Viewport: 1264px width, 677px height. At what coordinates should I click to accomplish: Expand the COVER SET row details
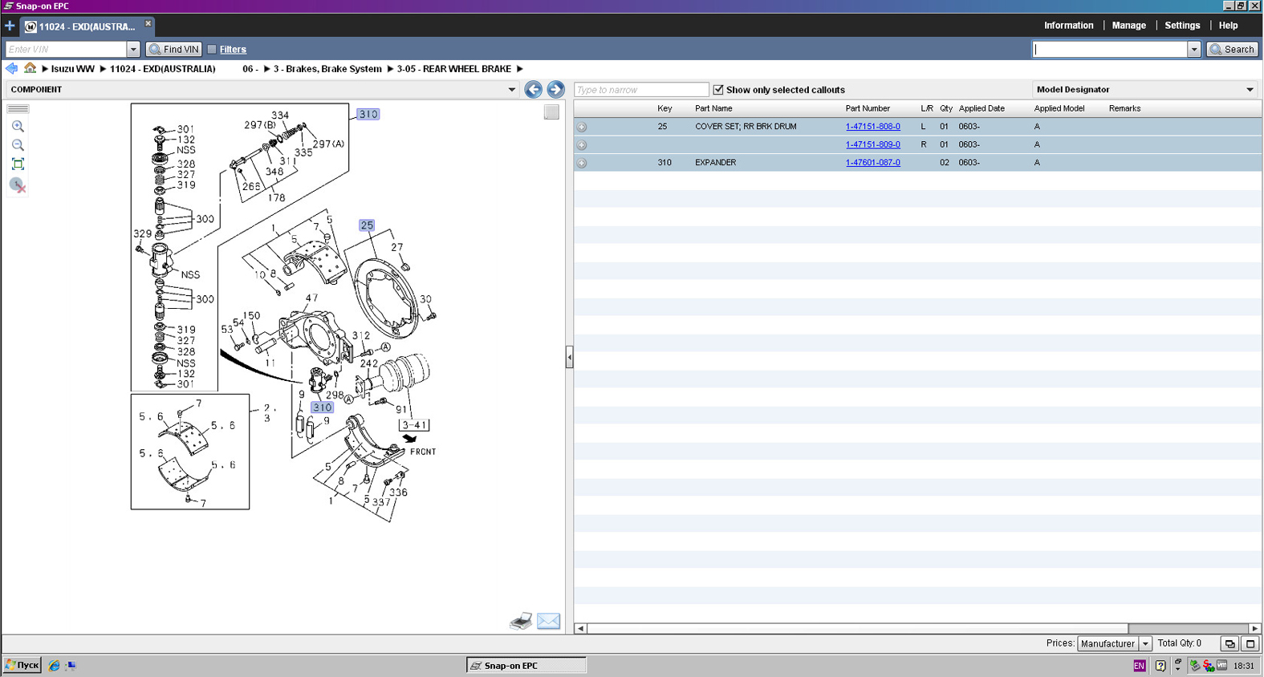(x=582, y=127)
